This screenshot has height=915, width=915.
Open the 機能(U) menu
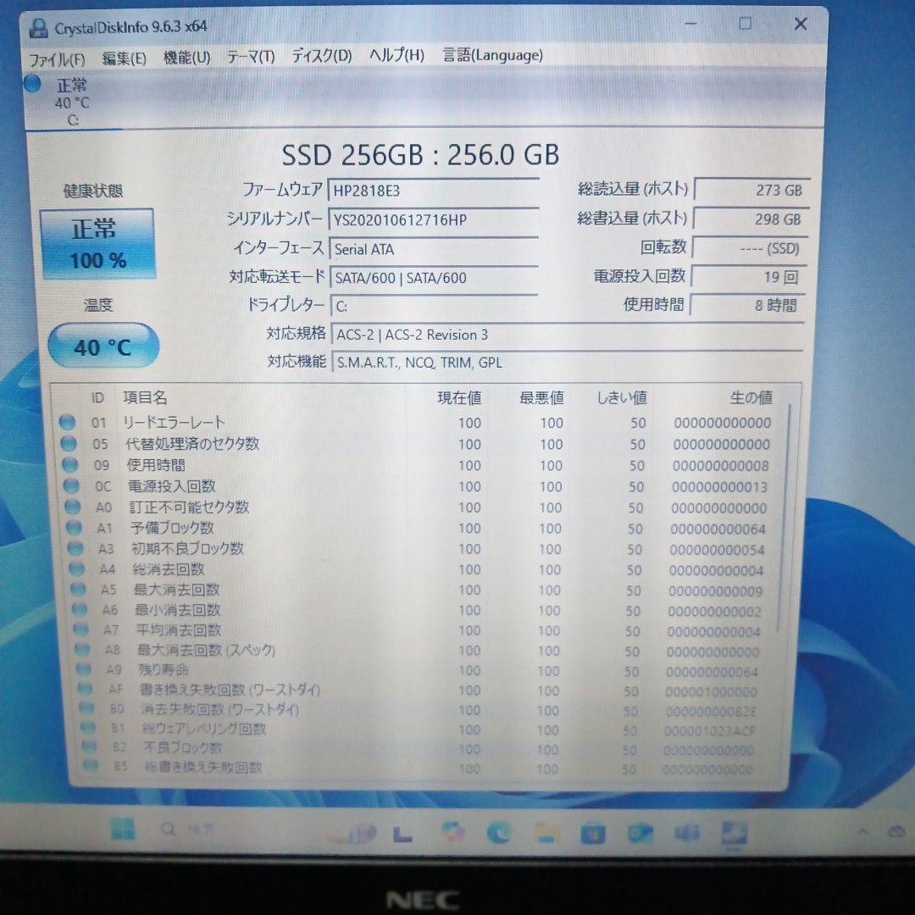(186, 56)
